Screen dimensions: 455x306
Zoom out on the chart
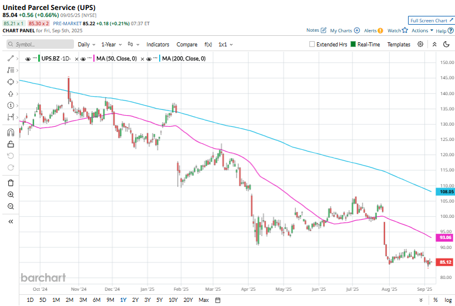click(x=11, y=206)
